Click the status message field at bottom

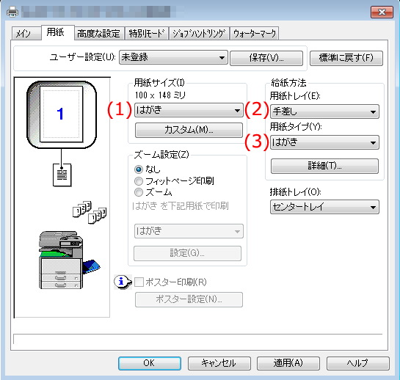click(198, 339)
